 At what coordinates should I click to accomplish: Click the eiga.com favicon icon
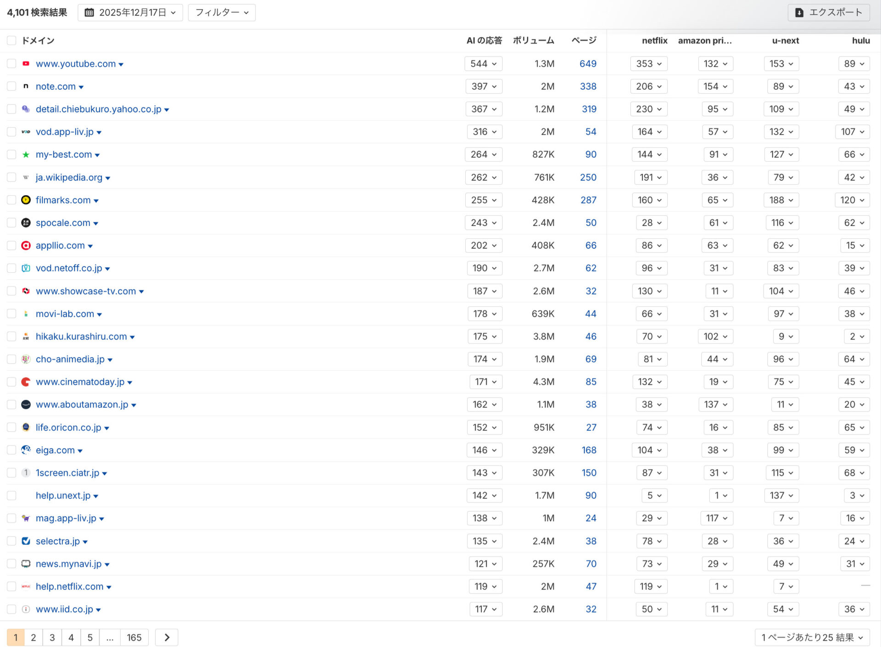26,450
